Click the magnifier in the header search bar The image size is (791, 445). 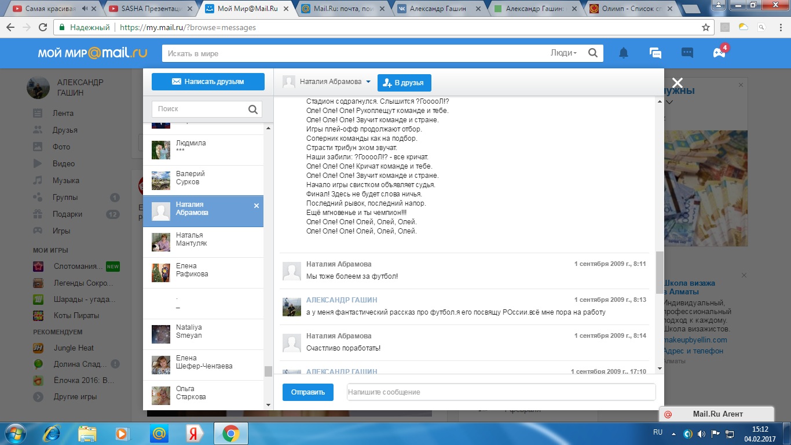[593, 53]
